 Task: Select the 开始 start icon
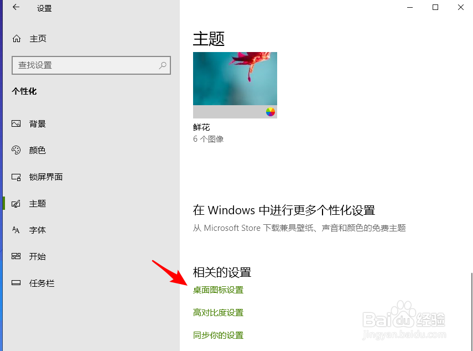[x=16, y=256]
